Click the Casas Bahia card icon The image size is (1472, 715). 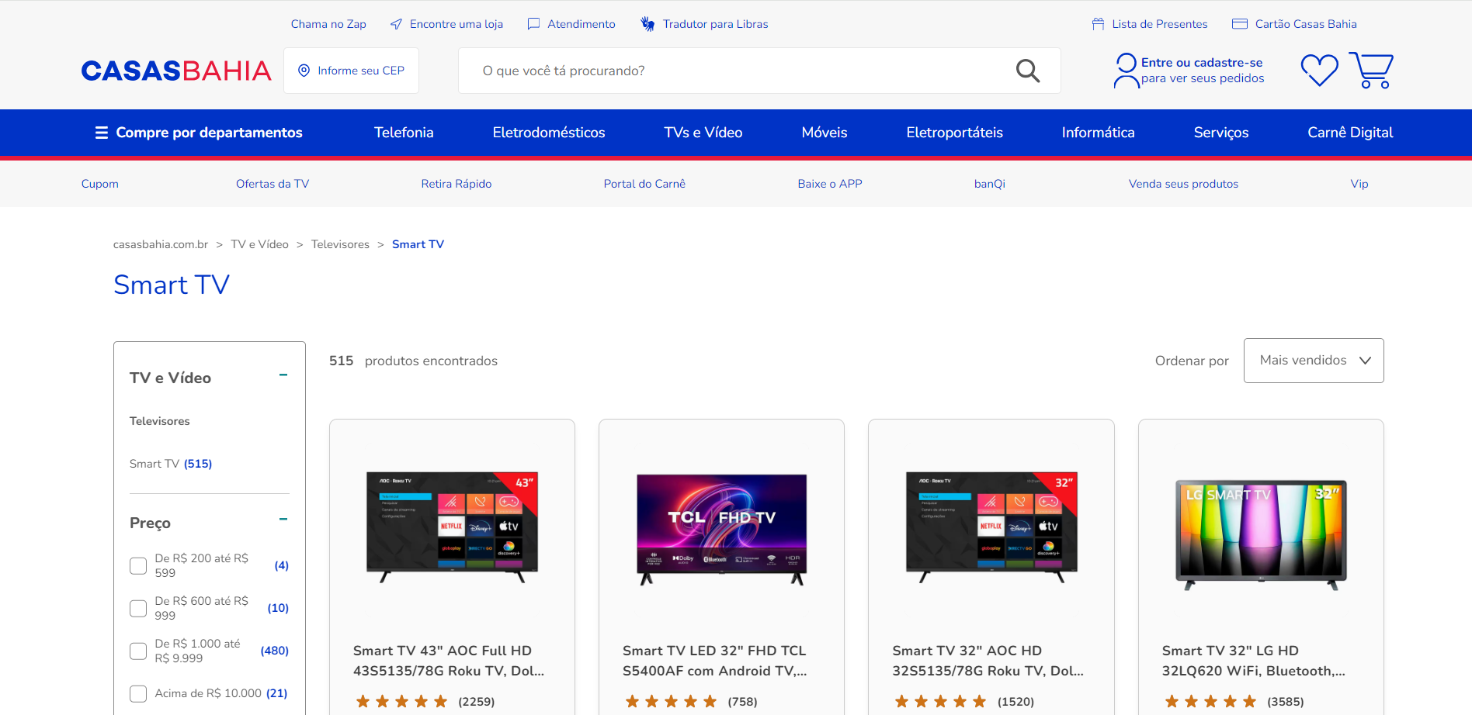tap(1240, 24)
